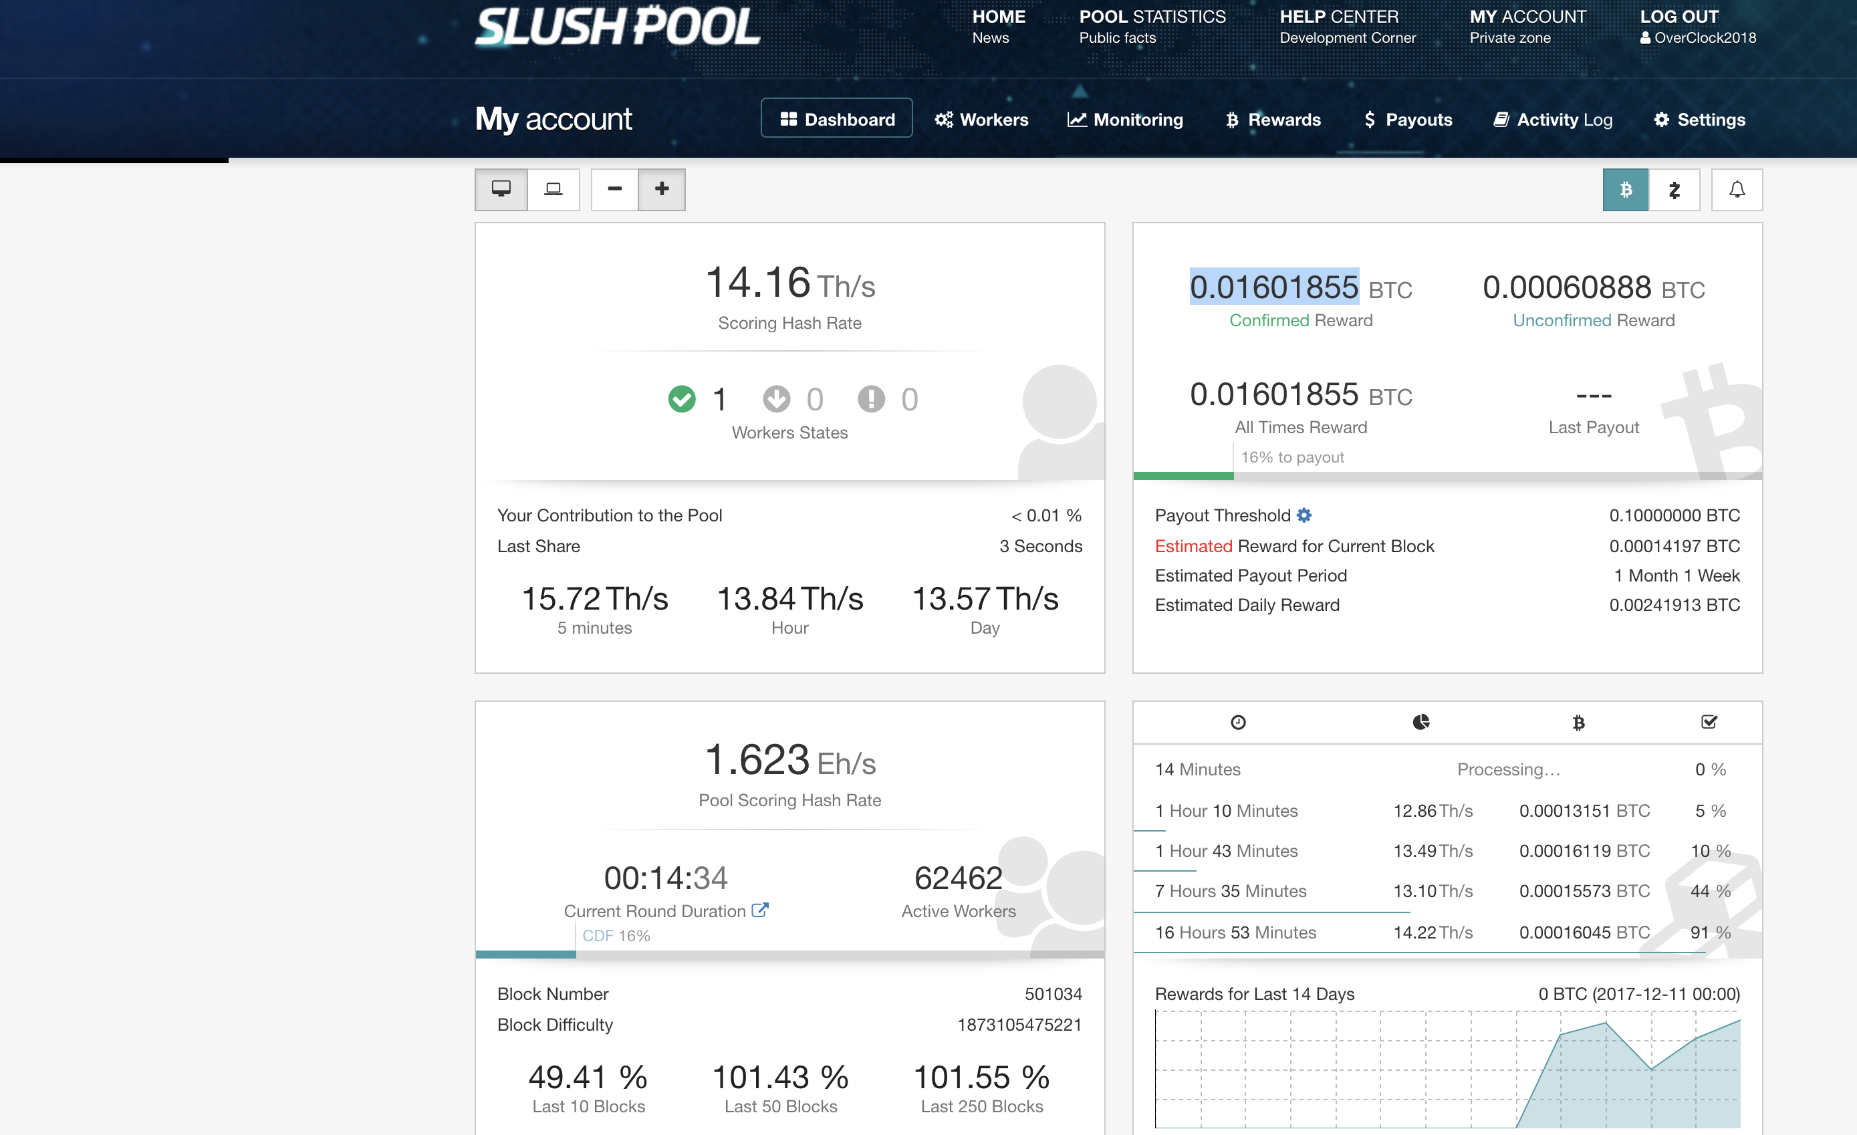Click the 16% to payout progress bar

coord(1447,475)
